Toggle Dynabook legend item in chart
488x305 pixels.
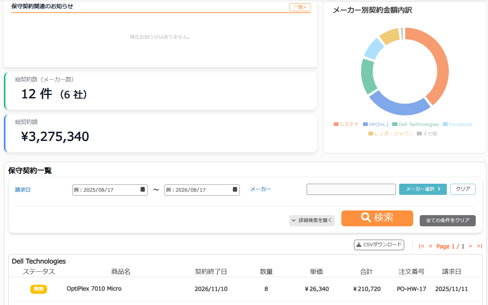pos(458,124)
